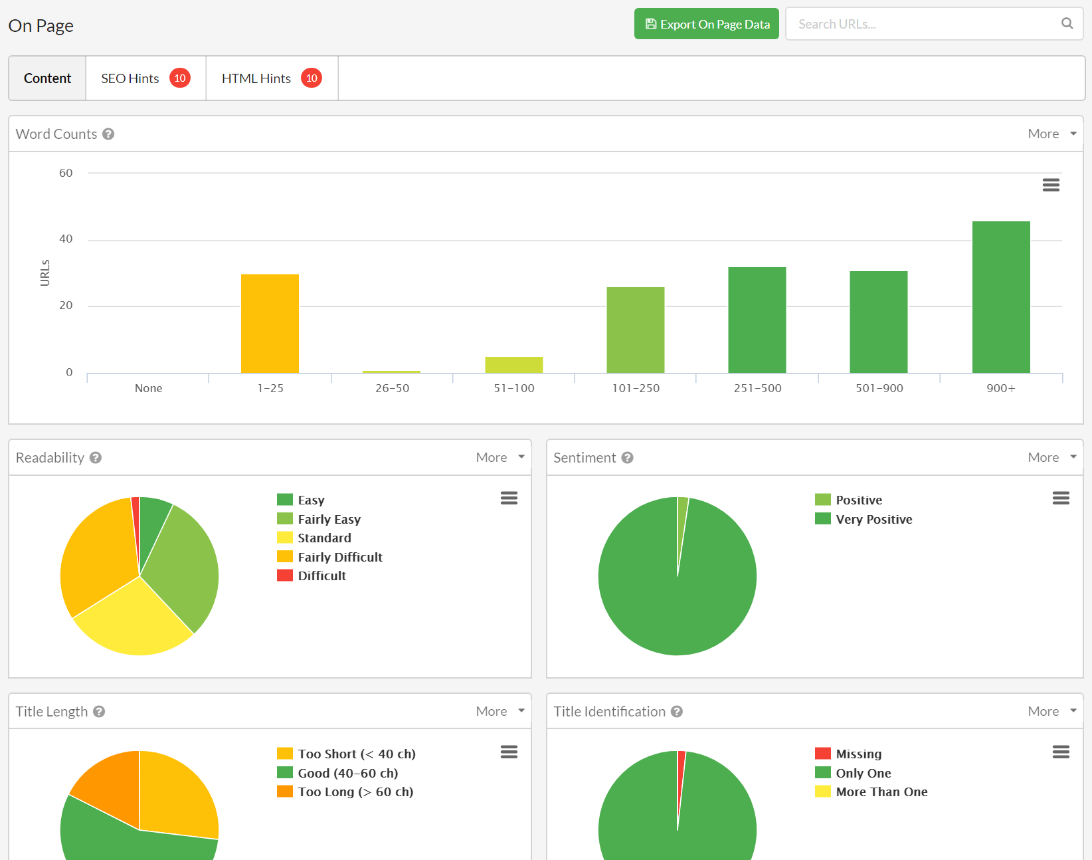Screen dimensions: 1092x860
Task: Toggle Standard legend item in Readability
Action: 314,538
